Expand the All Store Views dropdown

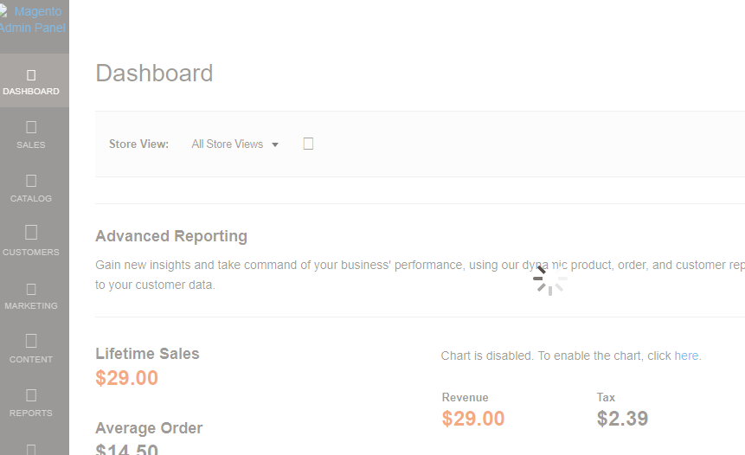point(235,144)
